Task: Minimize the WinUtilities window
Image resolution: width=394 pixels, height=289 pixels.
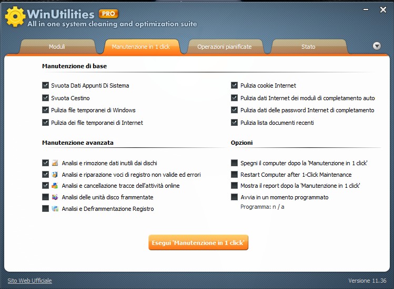Action: tap(366, 9)
